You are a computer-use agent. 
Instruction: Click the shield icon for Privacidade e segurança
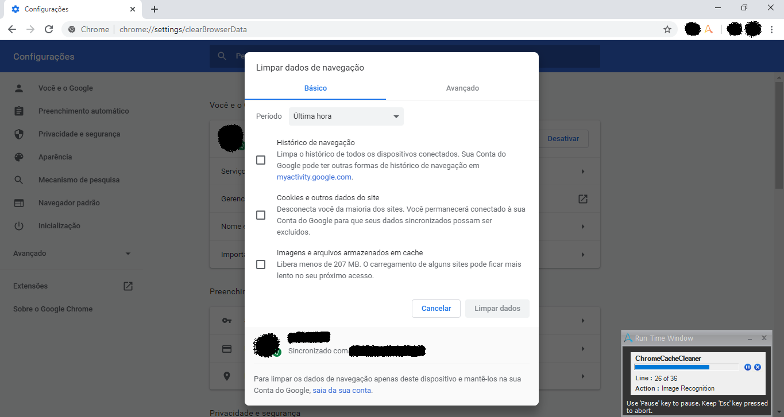pos(19,134)
